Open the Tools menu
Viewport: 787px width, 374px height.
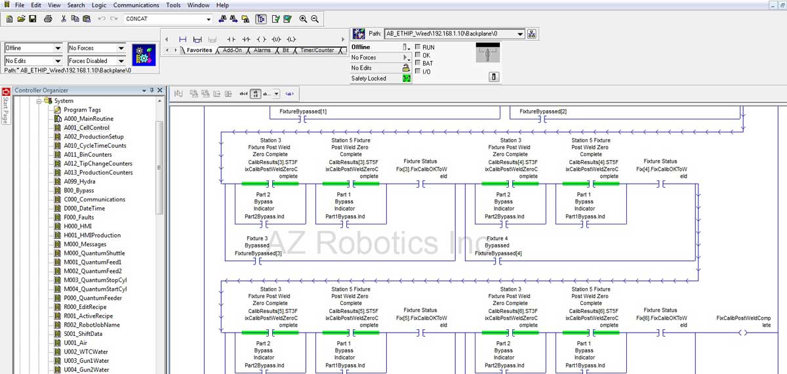[173, 5]
